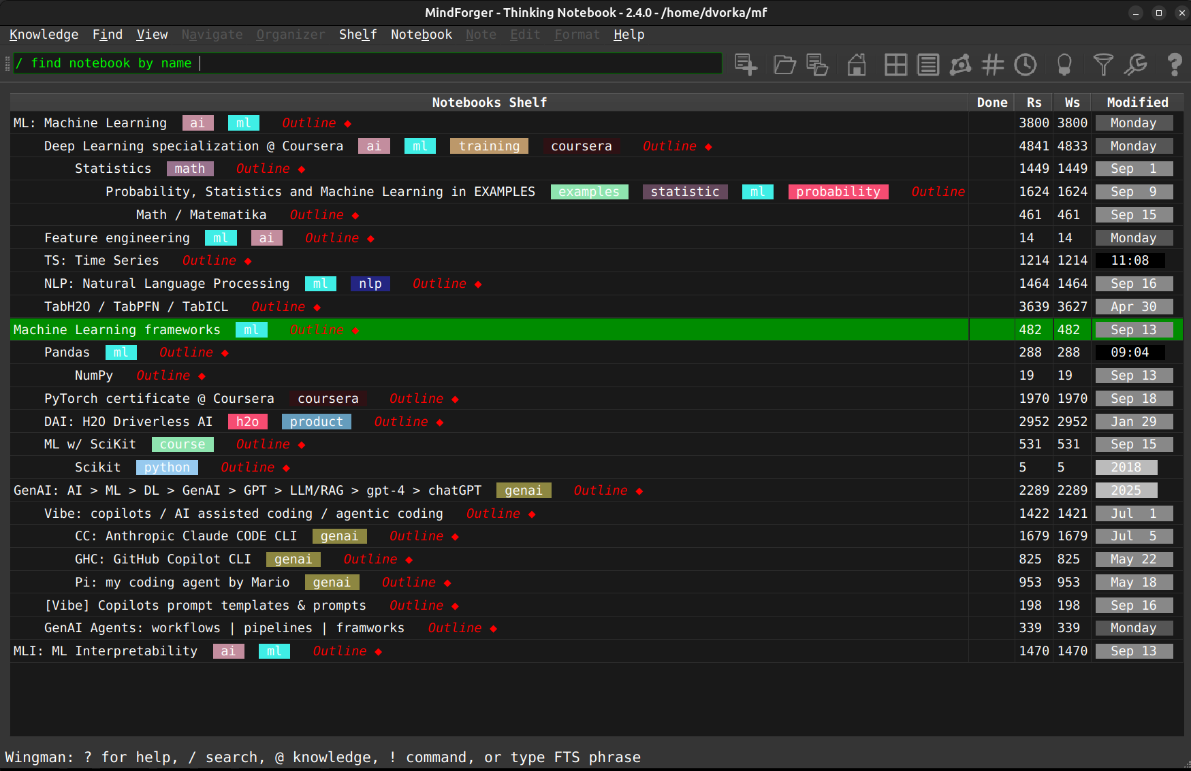Click the 'python' tag on Scikit row
The width and height of the screenshot is (1191, 771).
(x=167, y=467)
